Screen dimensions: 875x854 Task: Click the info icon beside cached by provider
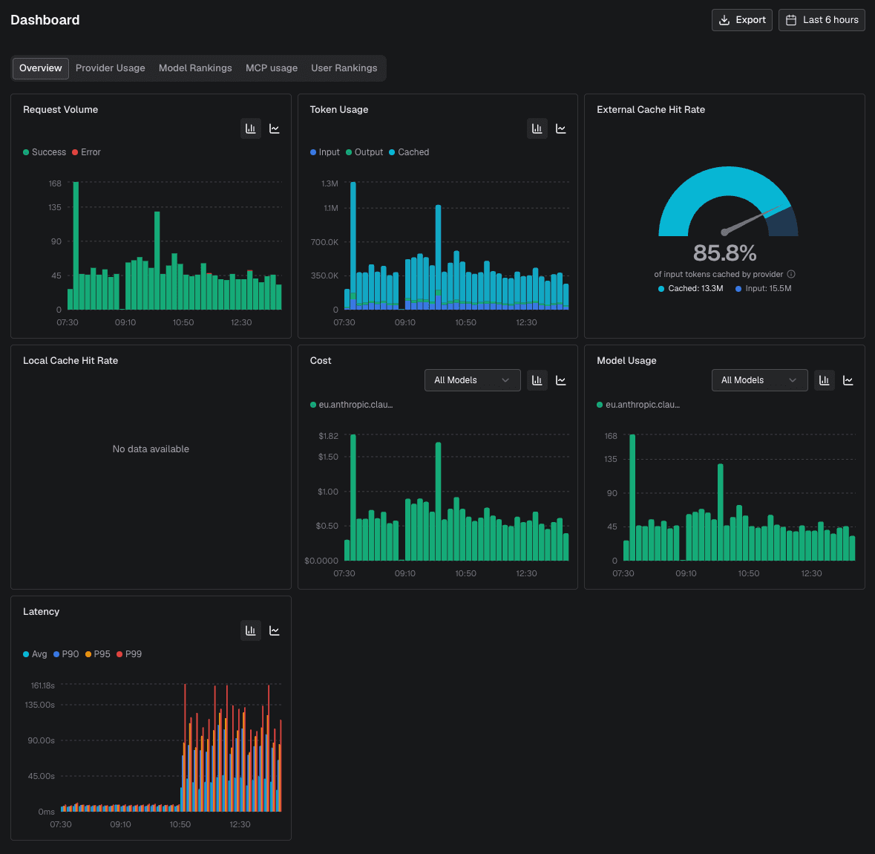(x=790, y=274)
